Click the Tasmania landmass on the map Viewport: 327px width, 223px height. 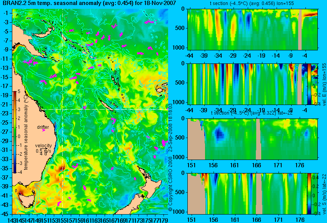point(26,200)
